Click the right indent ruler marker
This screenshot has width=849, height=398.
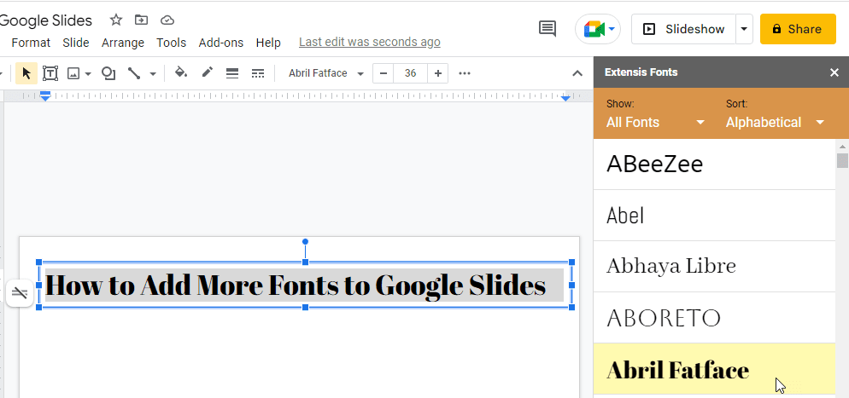pos(565,97)
